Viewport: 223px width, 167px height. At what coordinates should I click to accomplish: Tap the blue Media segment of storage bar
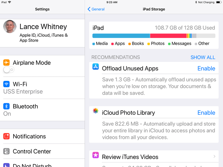[121, 36]
